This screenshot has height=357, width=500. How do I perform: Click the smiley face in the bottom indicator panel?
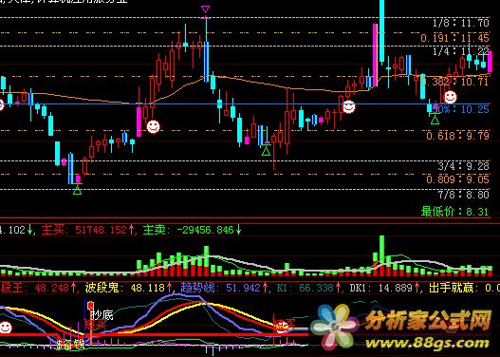pos(6,327)
